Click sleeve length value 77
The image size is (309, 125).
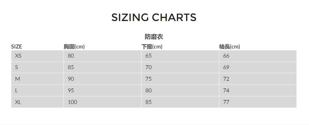point(226,102)
